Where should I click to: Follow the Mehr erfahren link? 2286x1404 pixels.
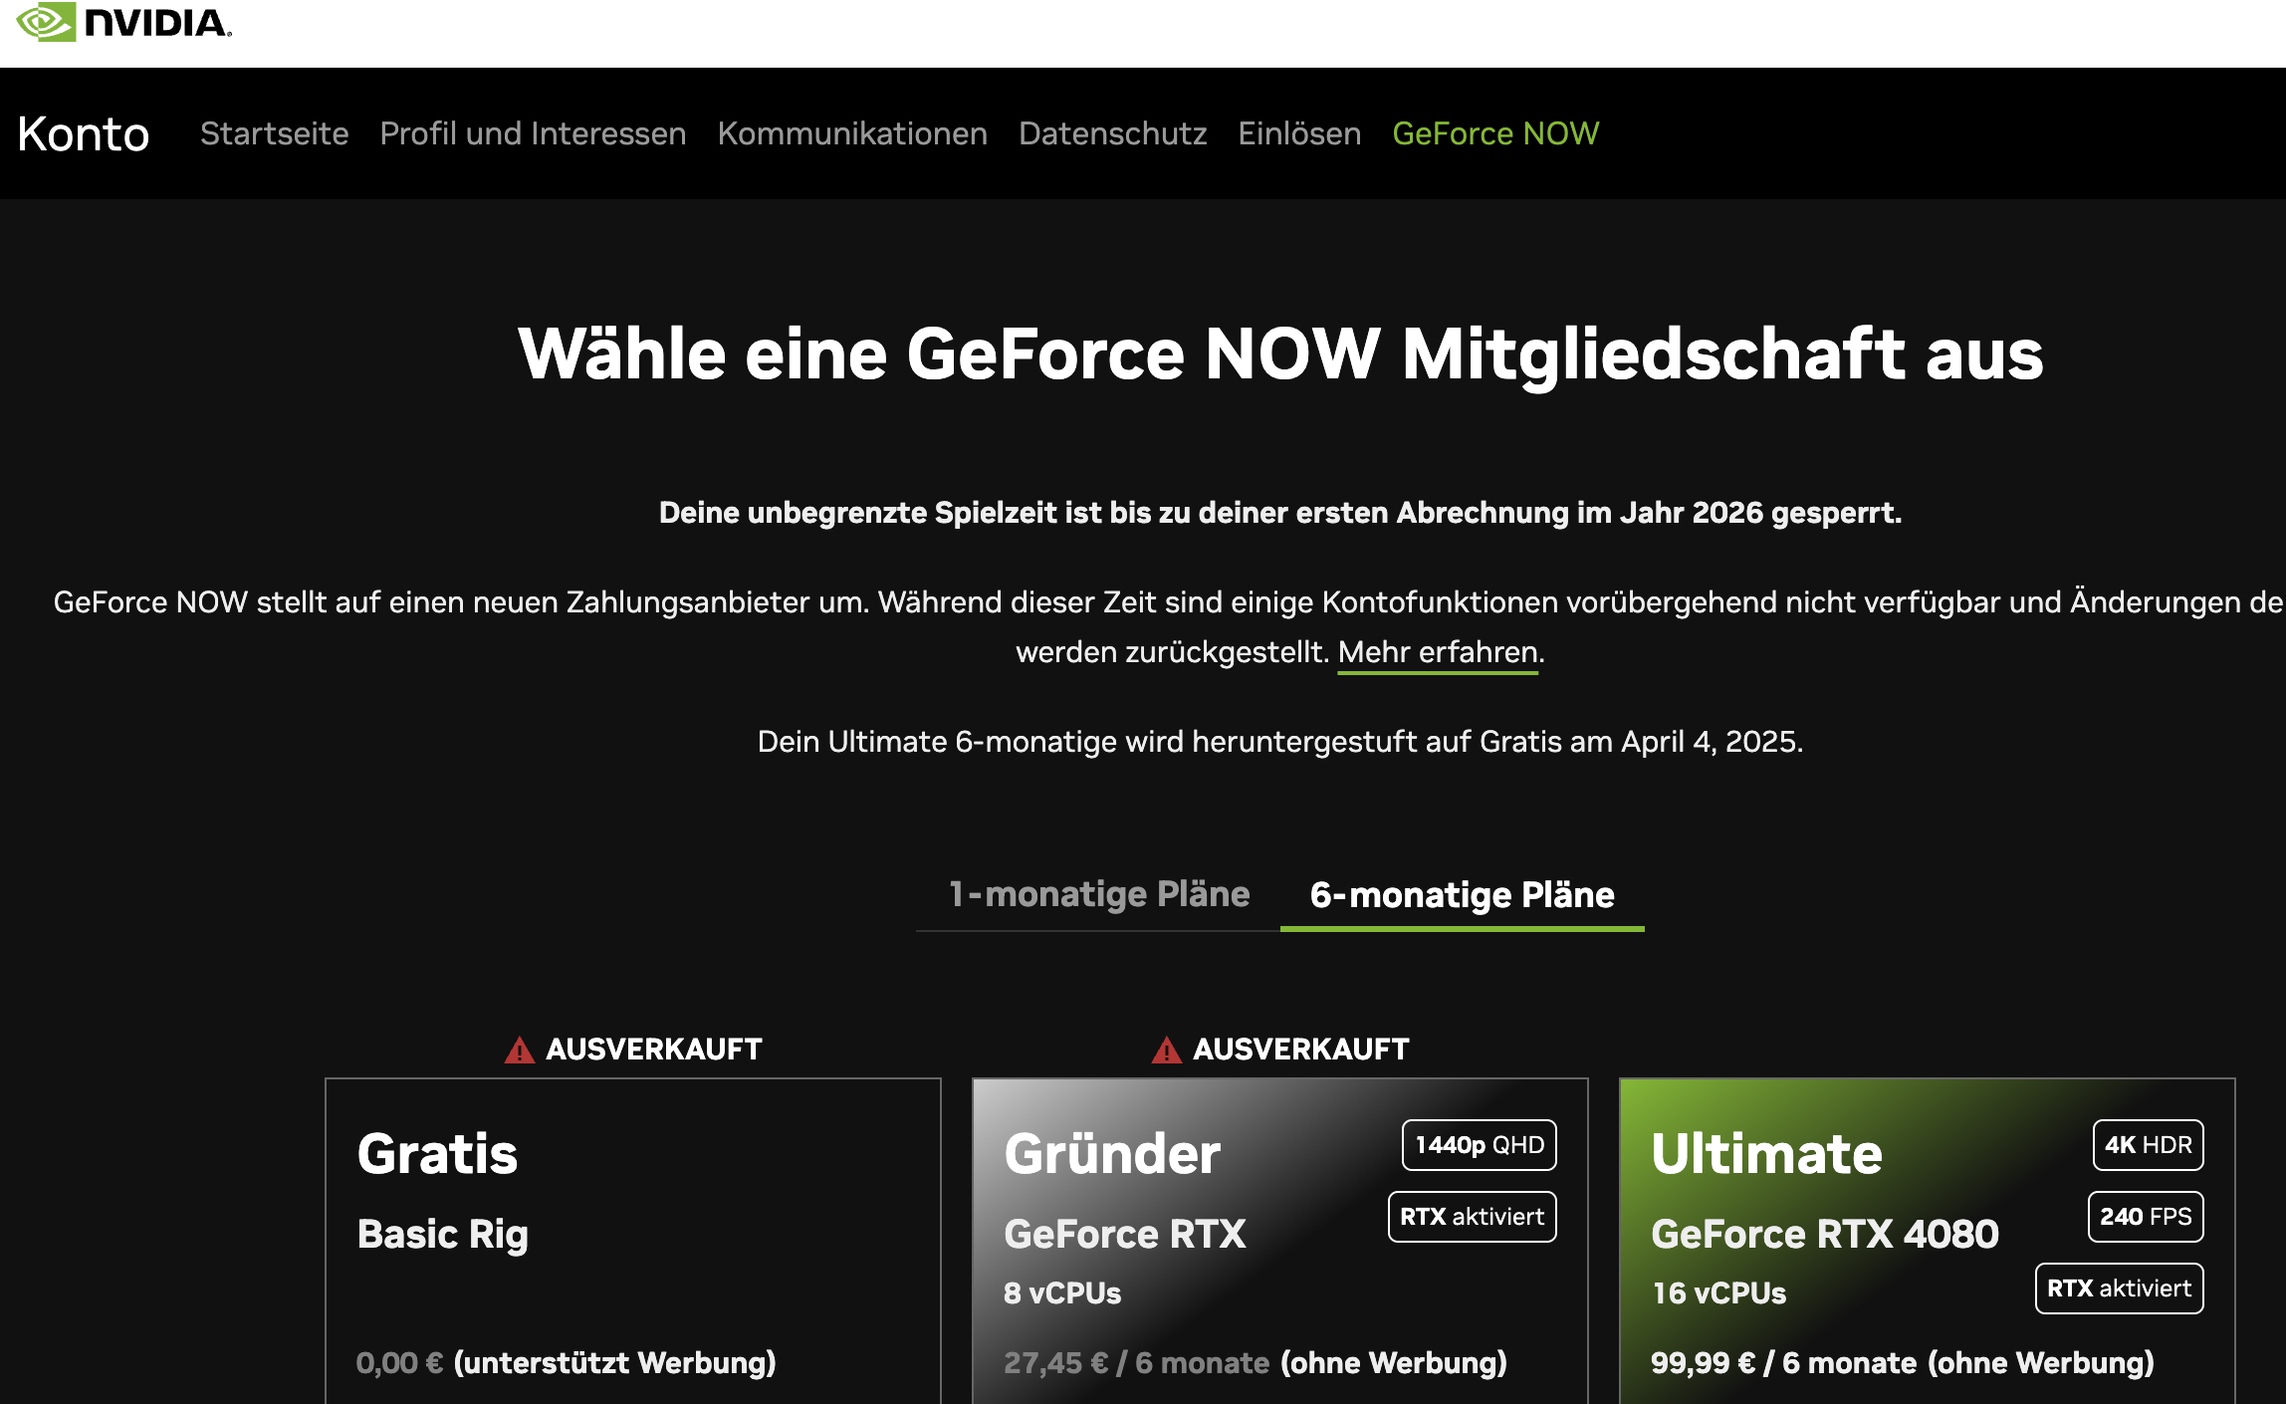coord(1438,652)
